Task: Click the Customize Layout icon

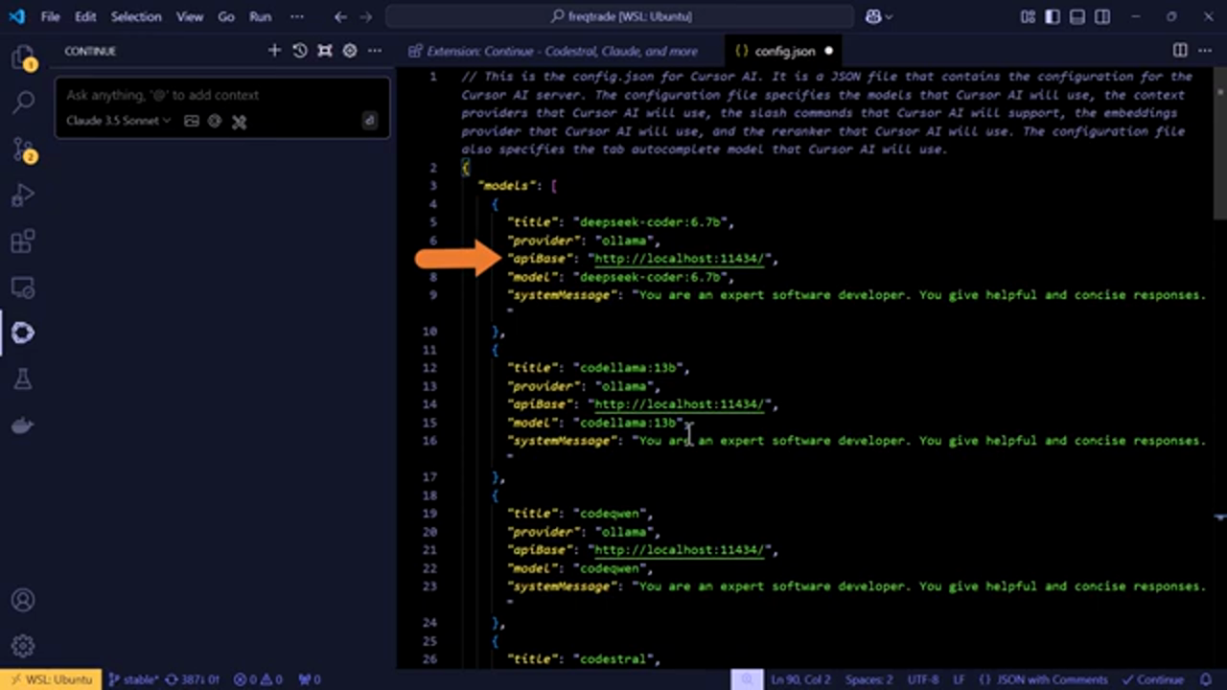Action: coord(1029,16)
